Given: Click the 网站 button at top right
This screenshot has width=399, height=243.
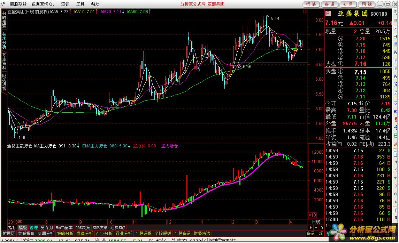Looking at the screenshot, I should pyautogui.click(x=367, y=4).
